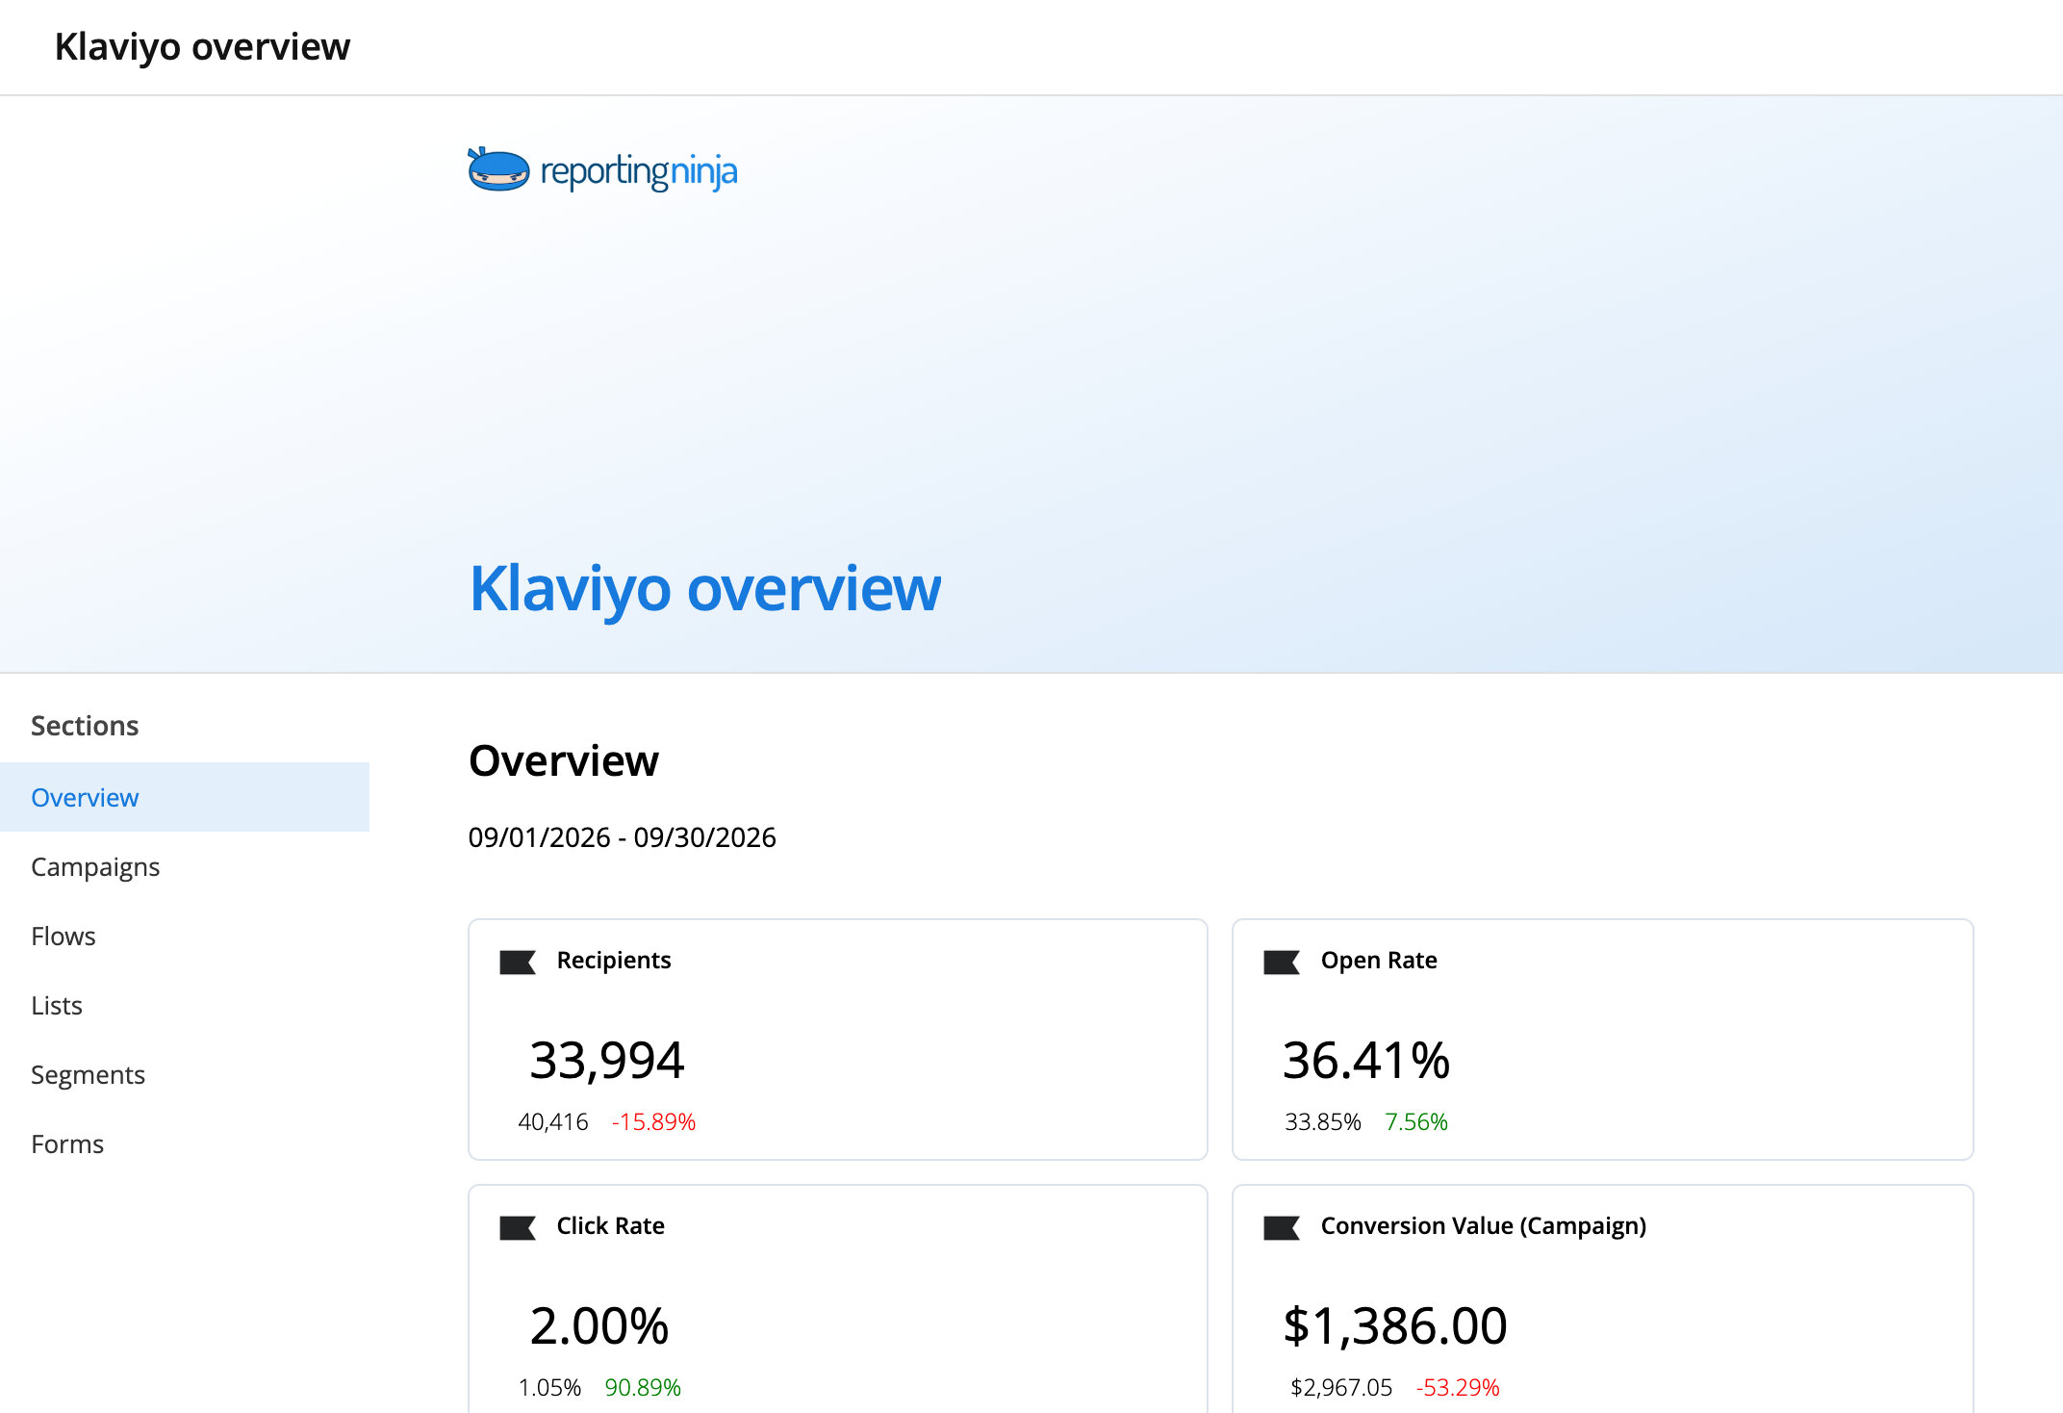2063x1413 pixels.
Task: Go to the Flows section
Action: [x=185, y=936]
